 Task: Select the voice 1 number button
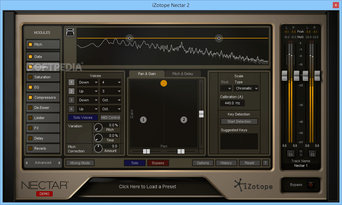tap(72, 82)
